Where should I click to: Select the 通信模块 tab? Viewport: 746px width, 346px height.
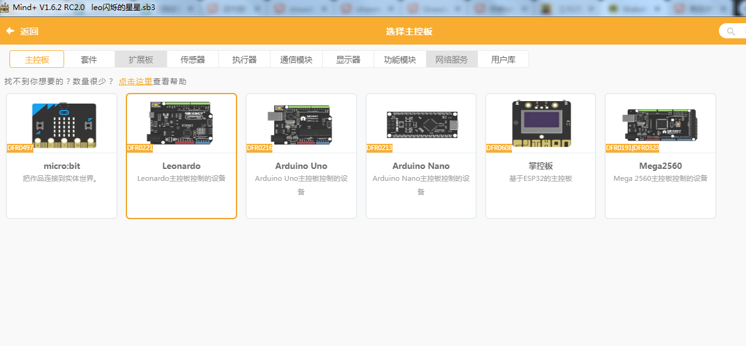[x=296, y=60]
